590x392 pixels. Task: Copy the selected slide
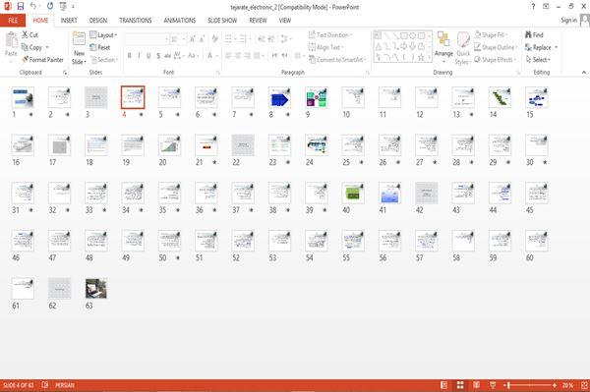[32, 47]
